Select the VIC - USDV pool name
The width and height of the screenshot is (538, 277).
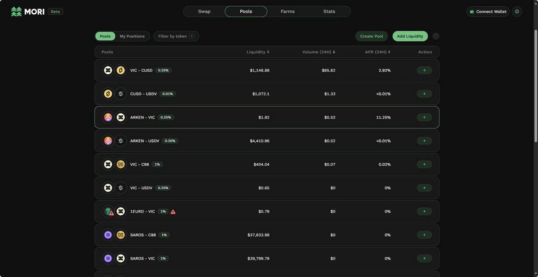(x=141, y=188)
